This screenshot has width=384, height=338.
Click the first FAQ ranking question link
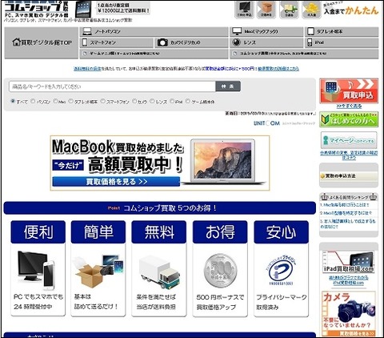click(345, 205)
